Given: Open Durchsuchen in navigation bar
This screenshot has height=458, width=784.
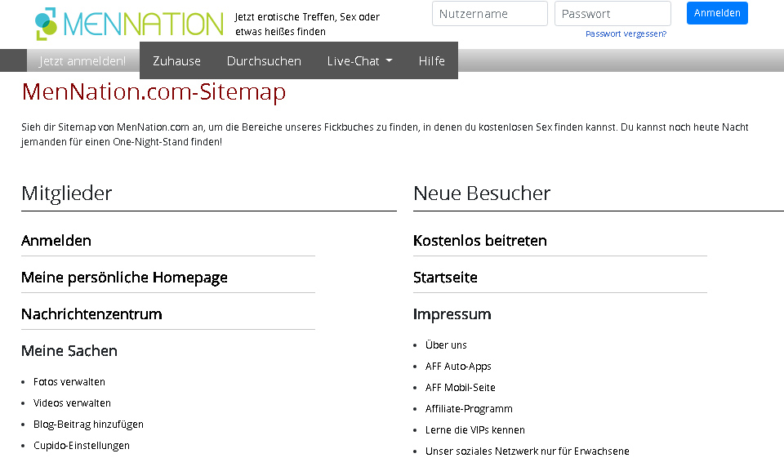Looking at the screenshot, I should coord(264,61).
